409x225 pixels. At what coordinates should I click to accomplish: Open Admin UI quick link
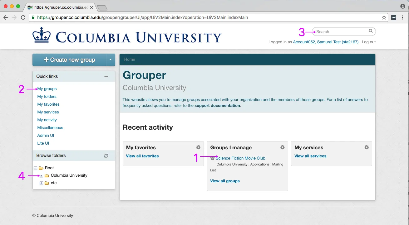point(46,136)
